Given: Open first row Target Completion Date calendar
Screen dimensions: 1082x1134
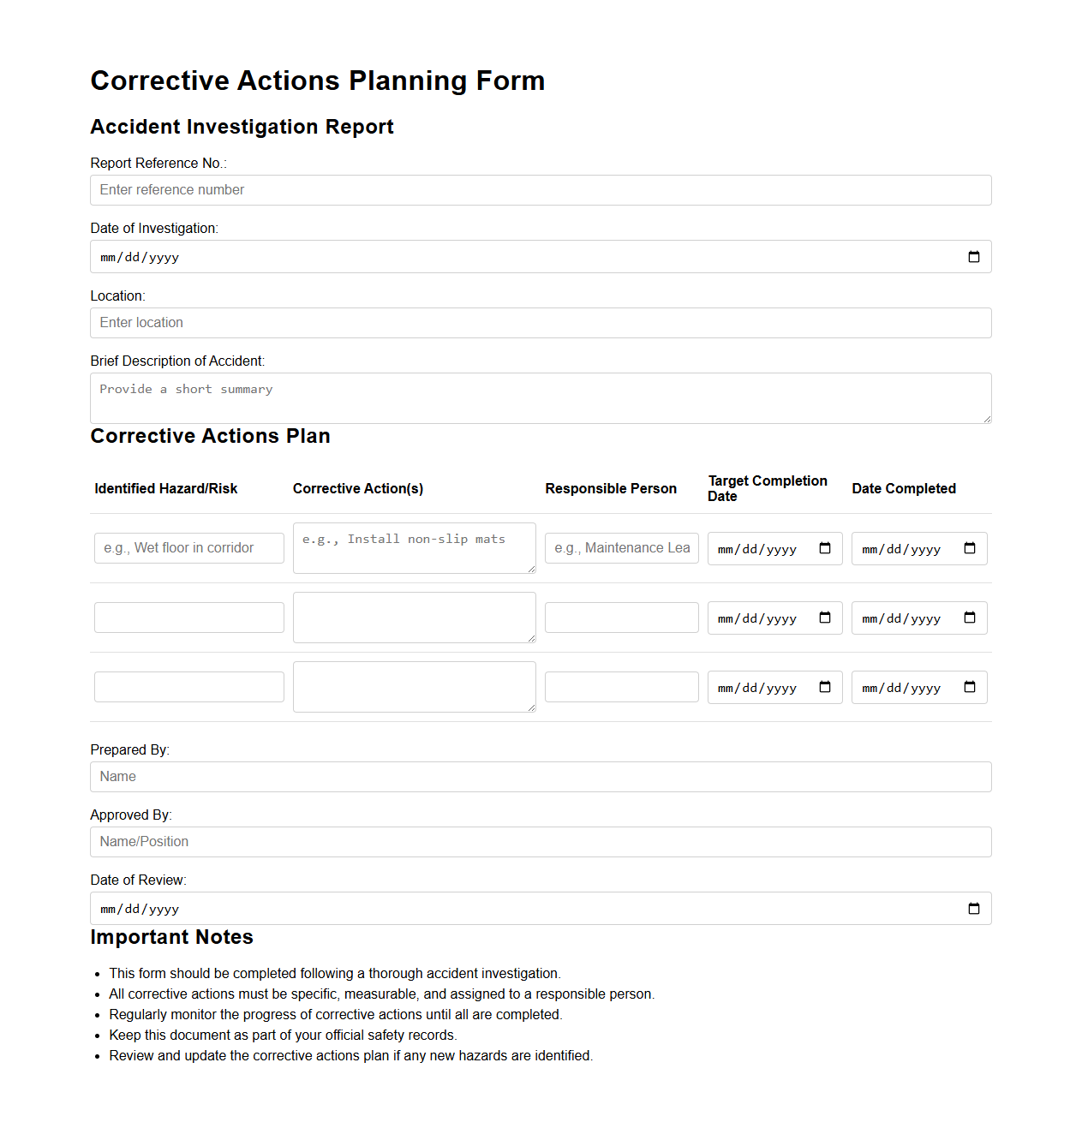Looking at the screenshot, I should [825, 549].
